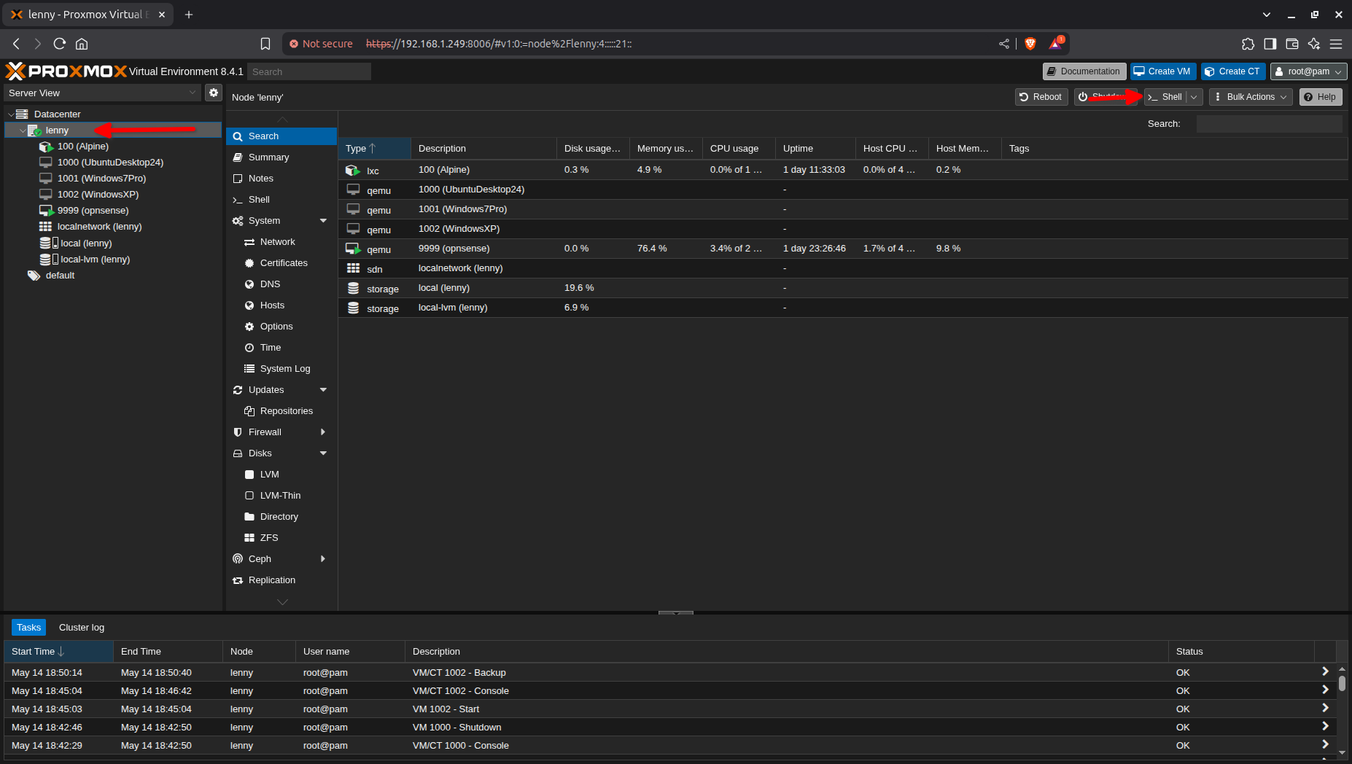The image size is (1352, 764).
Task: Click the share icon in address bar
Action: click(1004, 44)
